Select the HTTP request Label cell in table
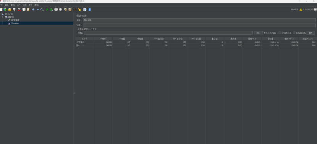 coord(84,42)
